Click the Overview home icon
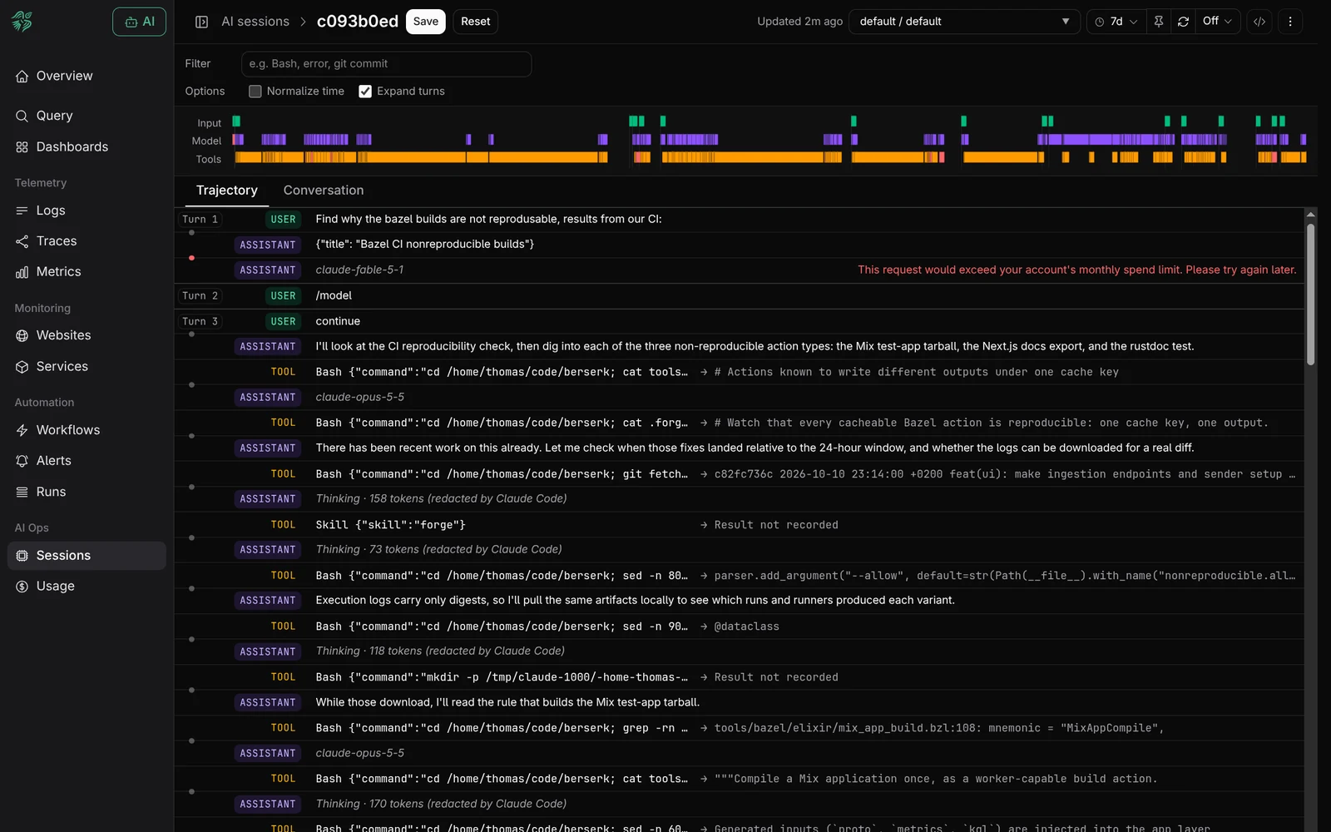The image size is (1331, 832). pyautogui.click(x=22, y=76)
